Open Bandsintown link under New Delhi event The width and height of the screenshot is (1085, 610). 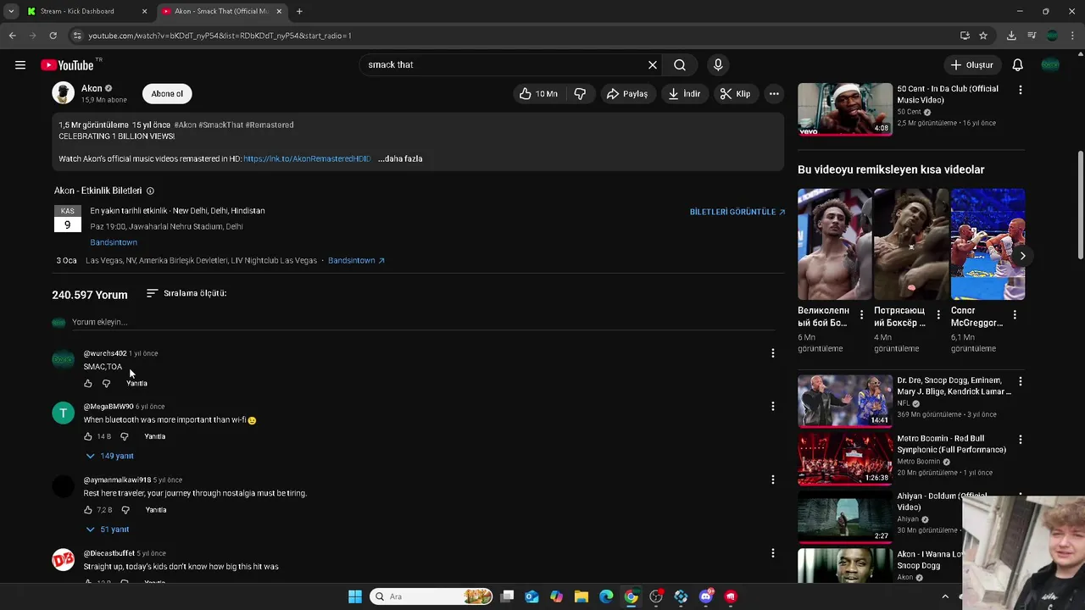114,242
